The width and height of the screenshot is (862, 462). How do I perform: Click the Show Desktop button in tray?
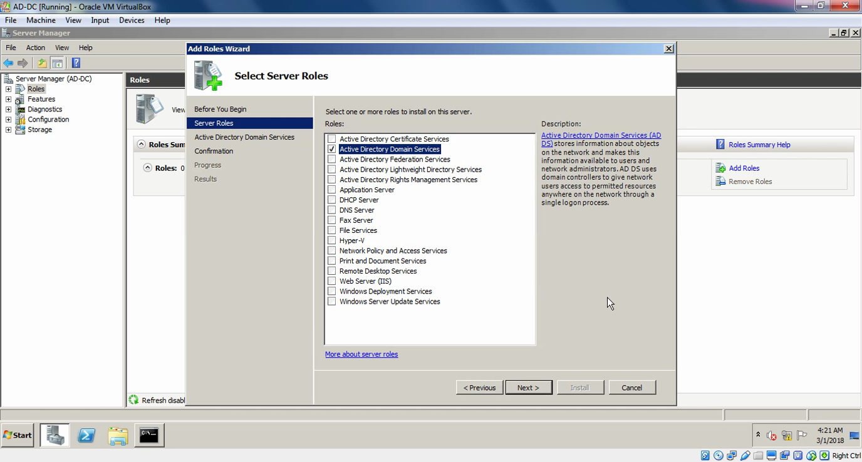[855, 435]
